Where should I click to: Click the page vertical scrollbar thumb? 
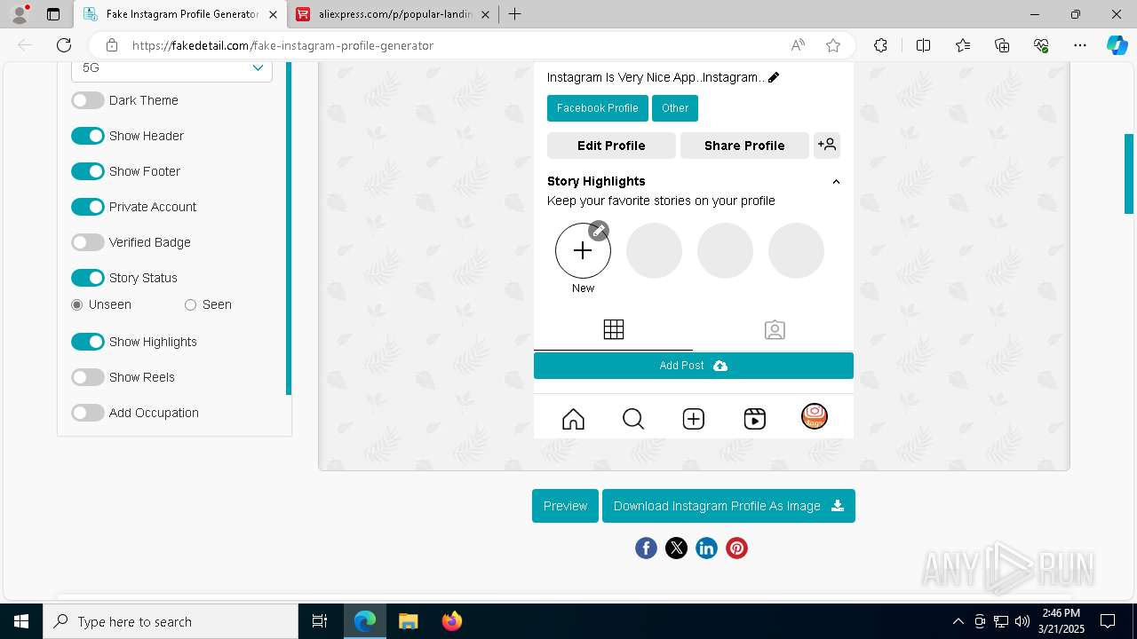coord(1129,174)
